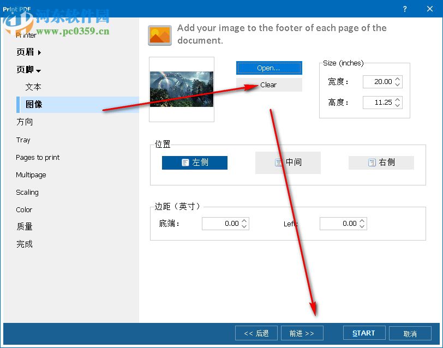Open Help via the question mark icon
The width and height of the screenshot is (443, 348).
[x=404, y=9]
